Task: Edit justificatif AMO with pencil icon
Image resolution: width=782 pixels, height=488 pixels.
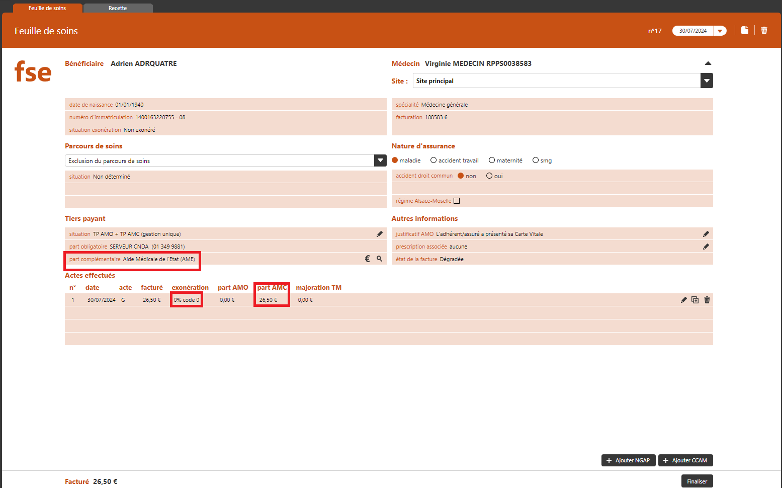Action: coord(706,234)
